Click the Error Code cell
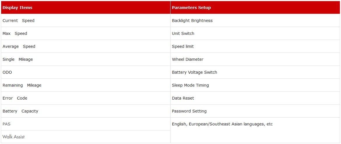This screenshot has width=341, height=144. (x=86, y=98)
